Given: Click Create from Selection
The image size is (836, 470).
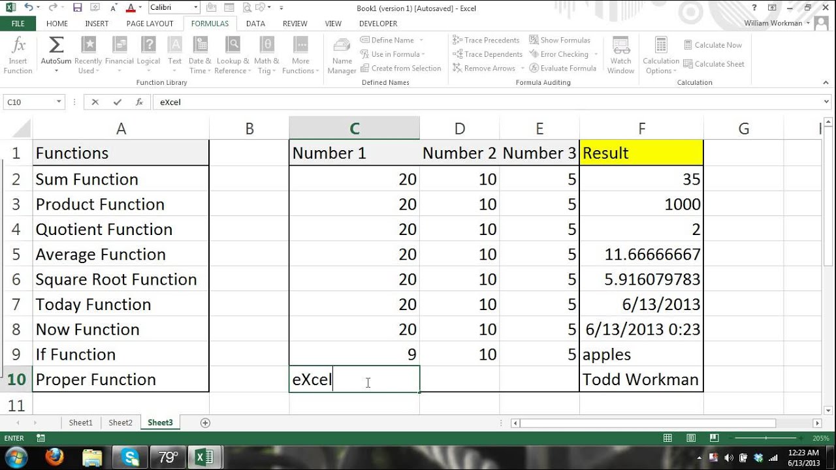Looking at the screenshot, I should point(400,68).
